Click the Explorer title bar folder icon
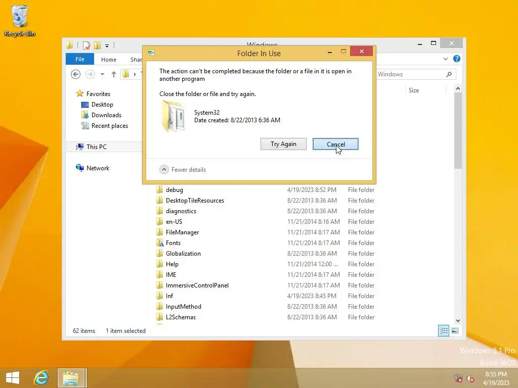Image resolution: width=518 pixels, height=388 pixels. (x=69, y=45)
